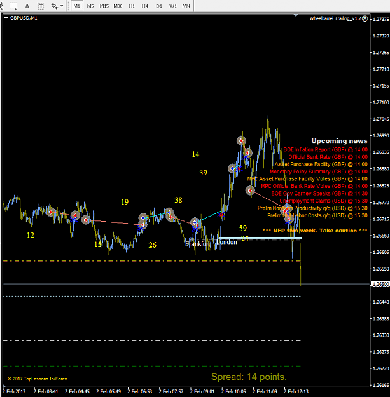The width and height of the screenshot is (390, 397).
Task: Select Unemployment Claims (USD) news line
Action: [x=324, y=201]
